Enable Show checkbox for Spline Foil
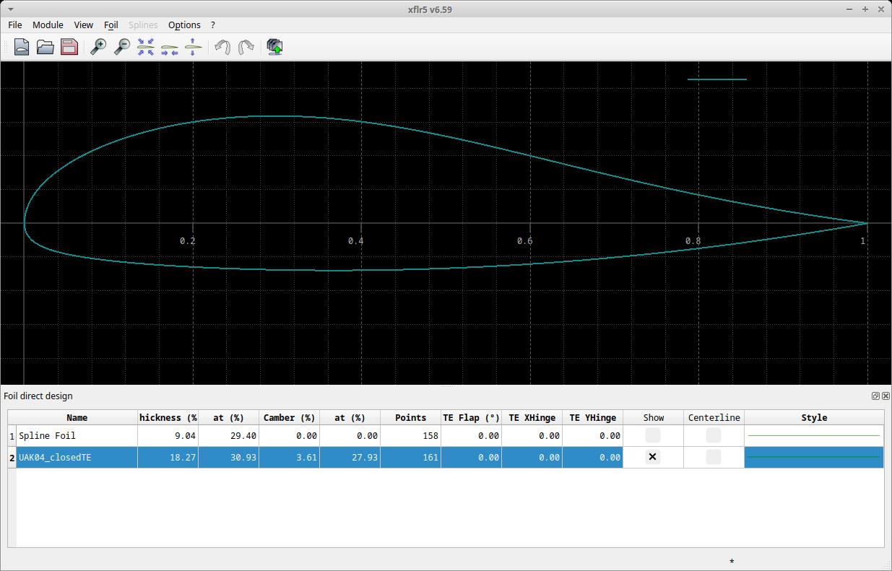892x571 pixels. click(653, 435)
